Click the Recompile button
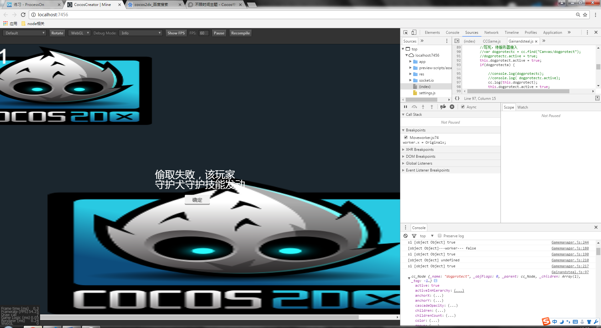The width and height of the screenshot is (601, 328). coord(240,33)
